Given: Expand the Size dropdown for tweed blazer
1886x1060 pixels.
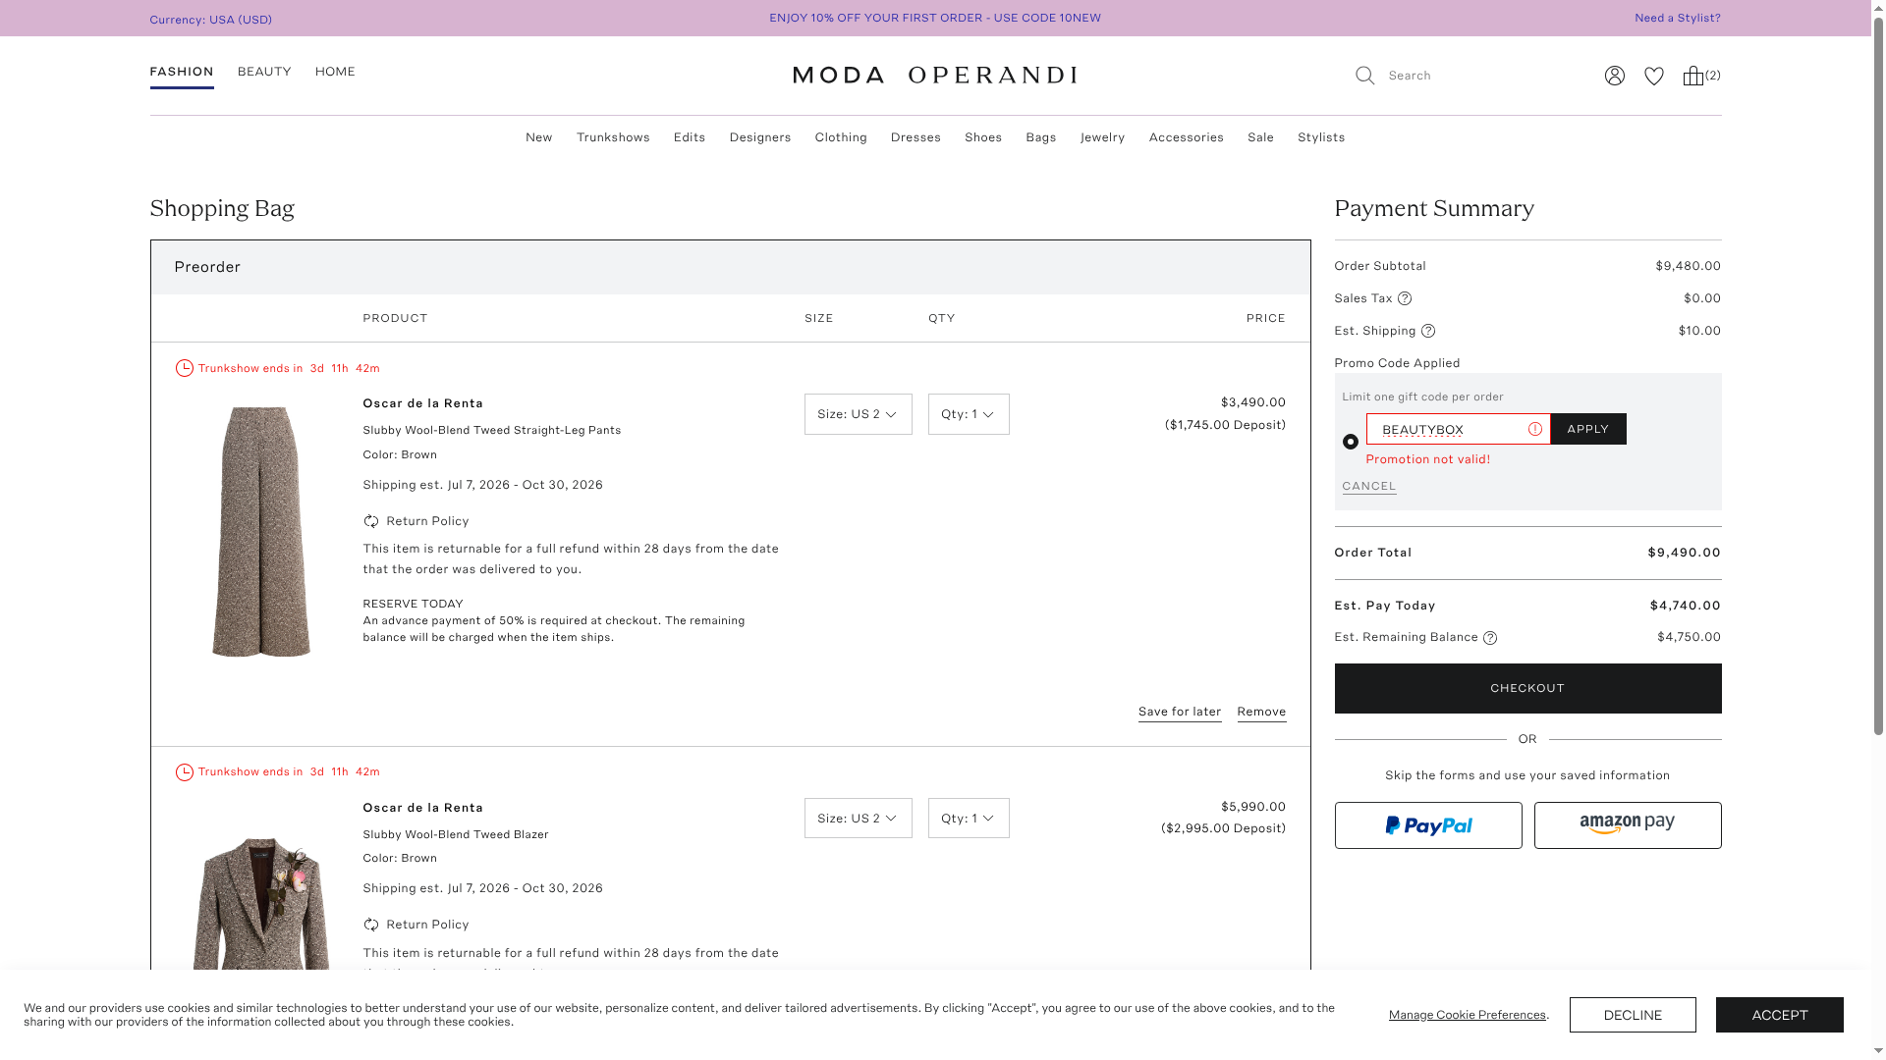Looking at the screenshot, I should tap(858, 819).
